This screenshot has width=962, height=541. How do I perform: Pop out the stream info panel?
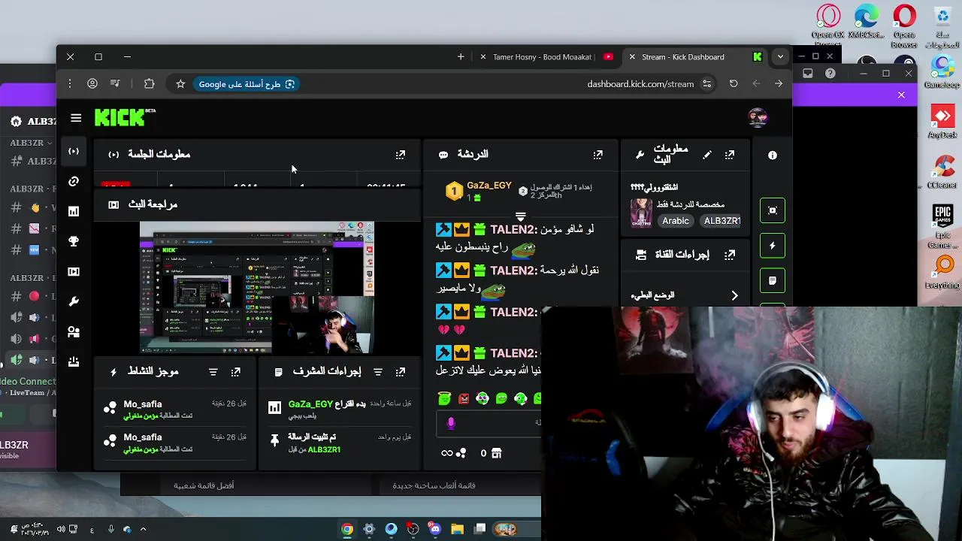point(730,155)
